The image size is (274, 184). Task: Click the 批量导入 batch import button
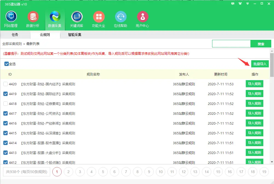(260, 64)
